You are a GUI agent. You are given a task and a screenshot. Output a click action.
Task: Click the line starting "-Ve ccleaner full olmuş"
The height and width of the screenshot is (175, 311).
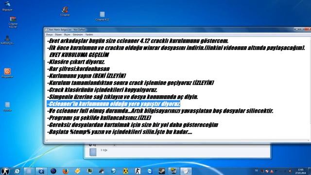(x=160, y=111)
